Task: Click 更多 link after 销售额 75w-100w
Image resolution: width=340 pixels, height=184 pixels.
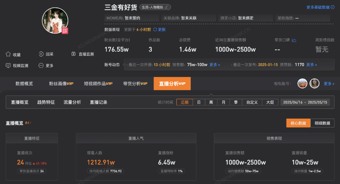Action: click(x=215, y=65)
